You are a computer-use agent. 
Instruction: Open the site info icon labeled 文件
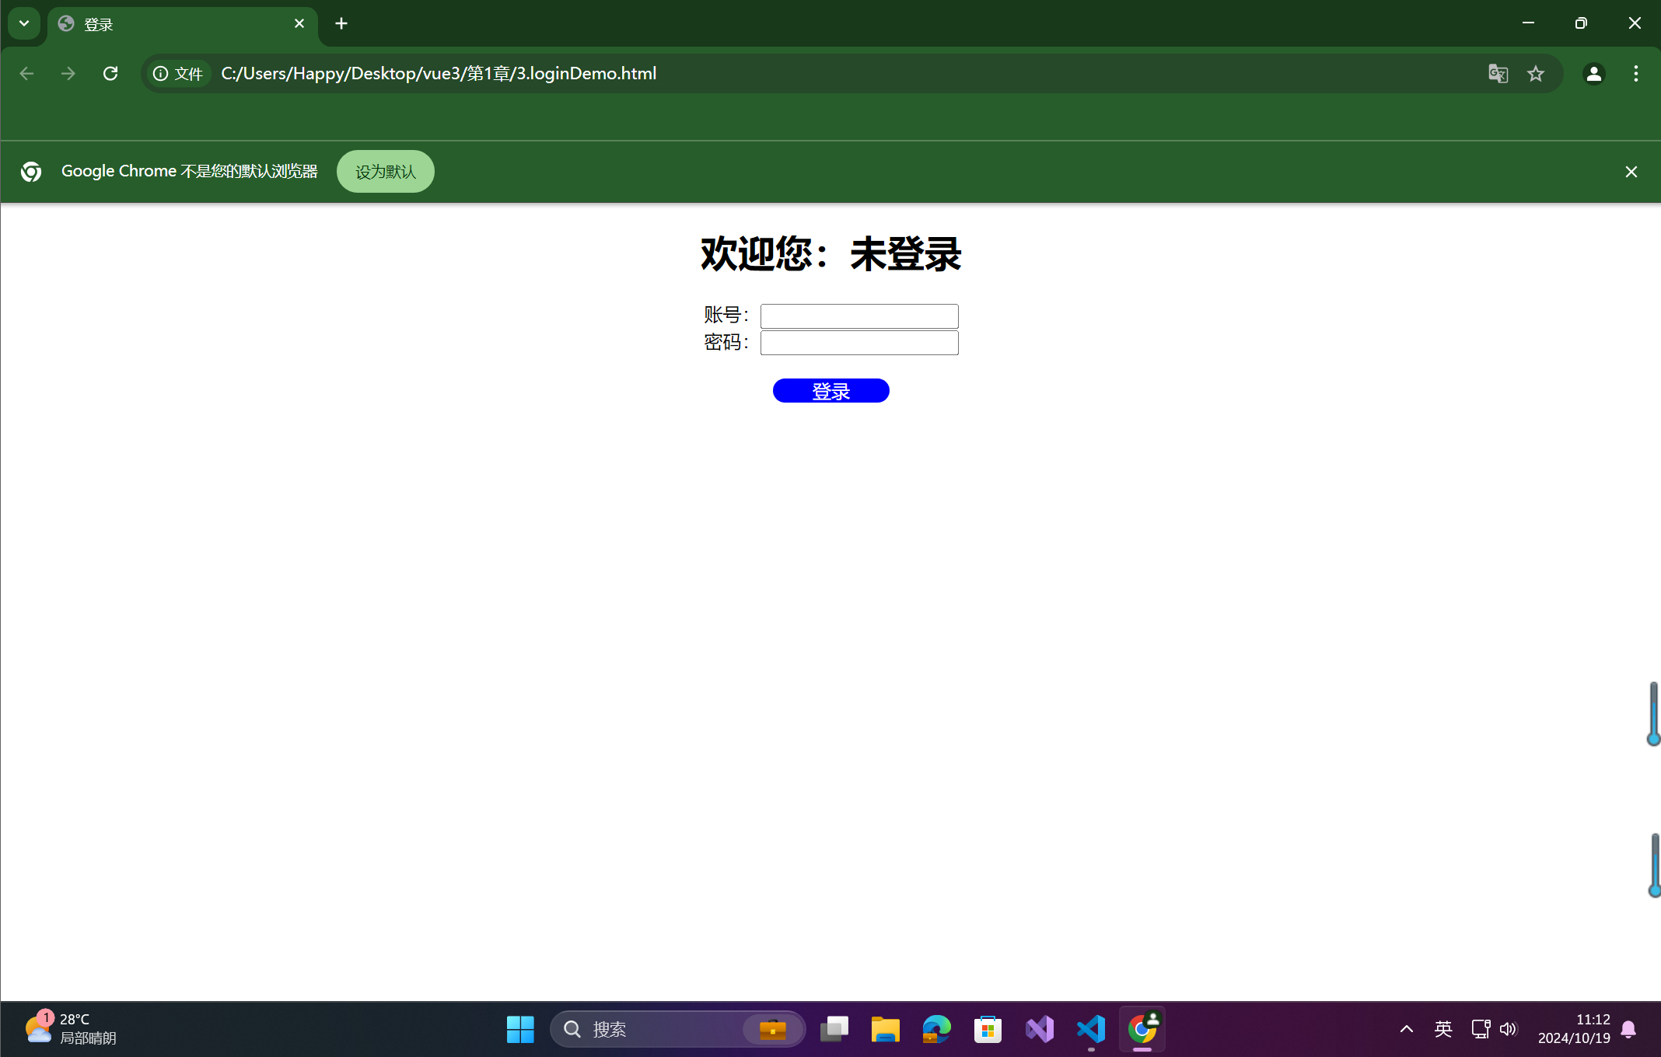pos(177,73)
